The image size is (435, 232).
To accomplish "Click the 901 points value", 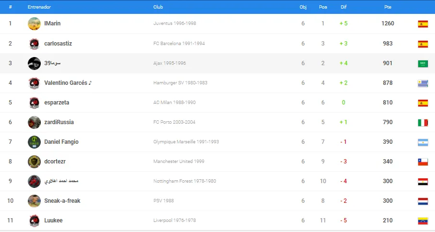I will click(x=388, y=63).
